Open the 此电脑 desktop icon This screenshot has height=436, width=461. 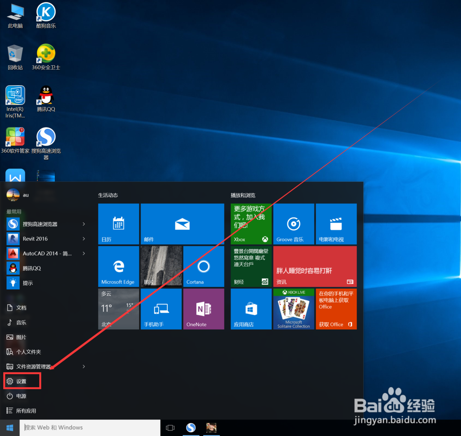(15, 15)
